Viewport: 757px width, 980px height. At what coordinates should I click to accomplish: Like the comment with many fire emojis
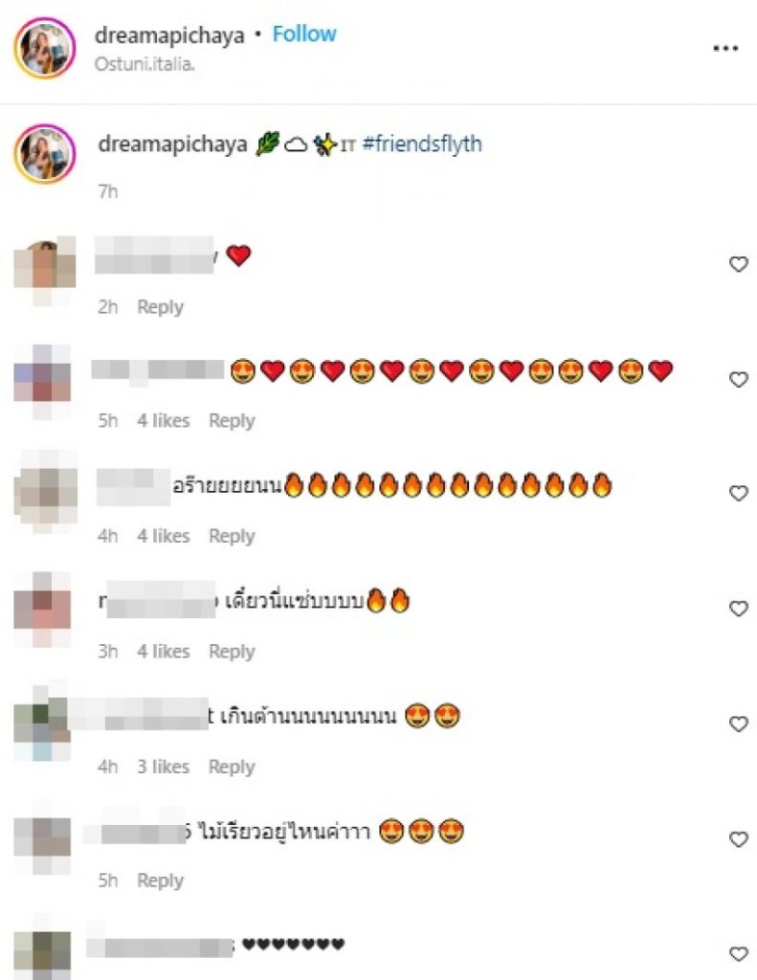(738, 493)
